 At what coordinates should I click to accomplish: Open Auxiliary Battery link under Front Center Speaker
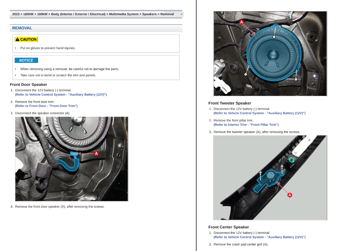coord(260,237)
